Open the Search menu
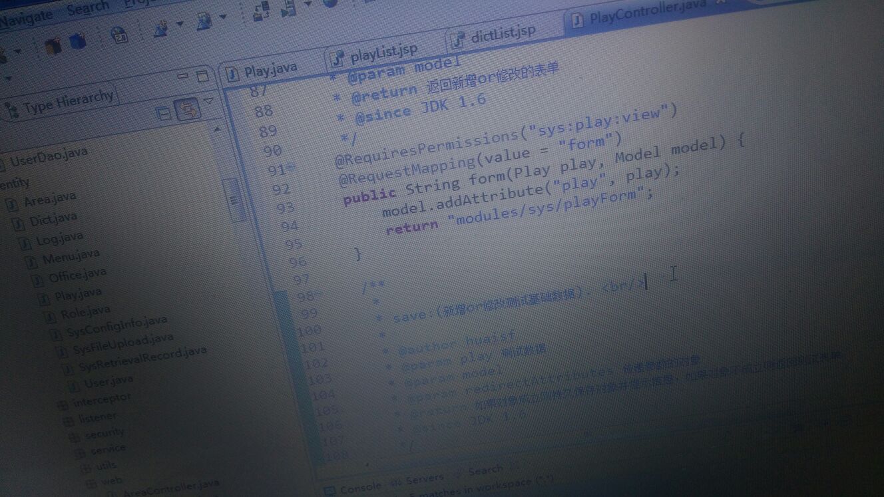Image resolution: width=884 pixels, height=497 pixels. point(87,8)
